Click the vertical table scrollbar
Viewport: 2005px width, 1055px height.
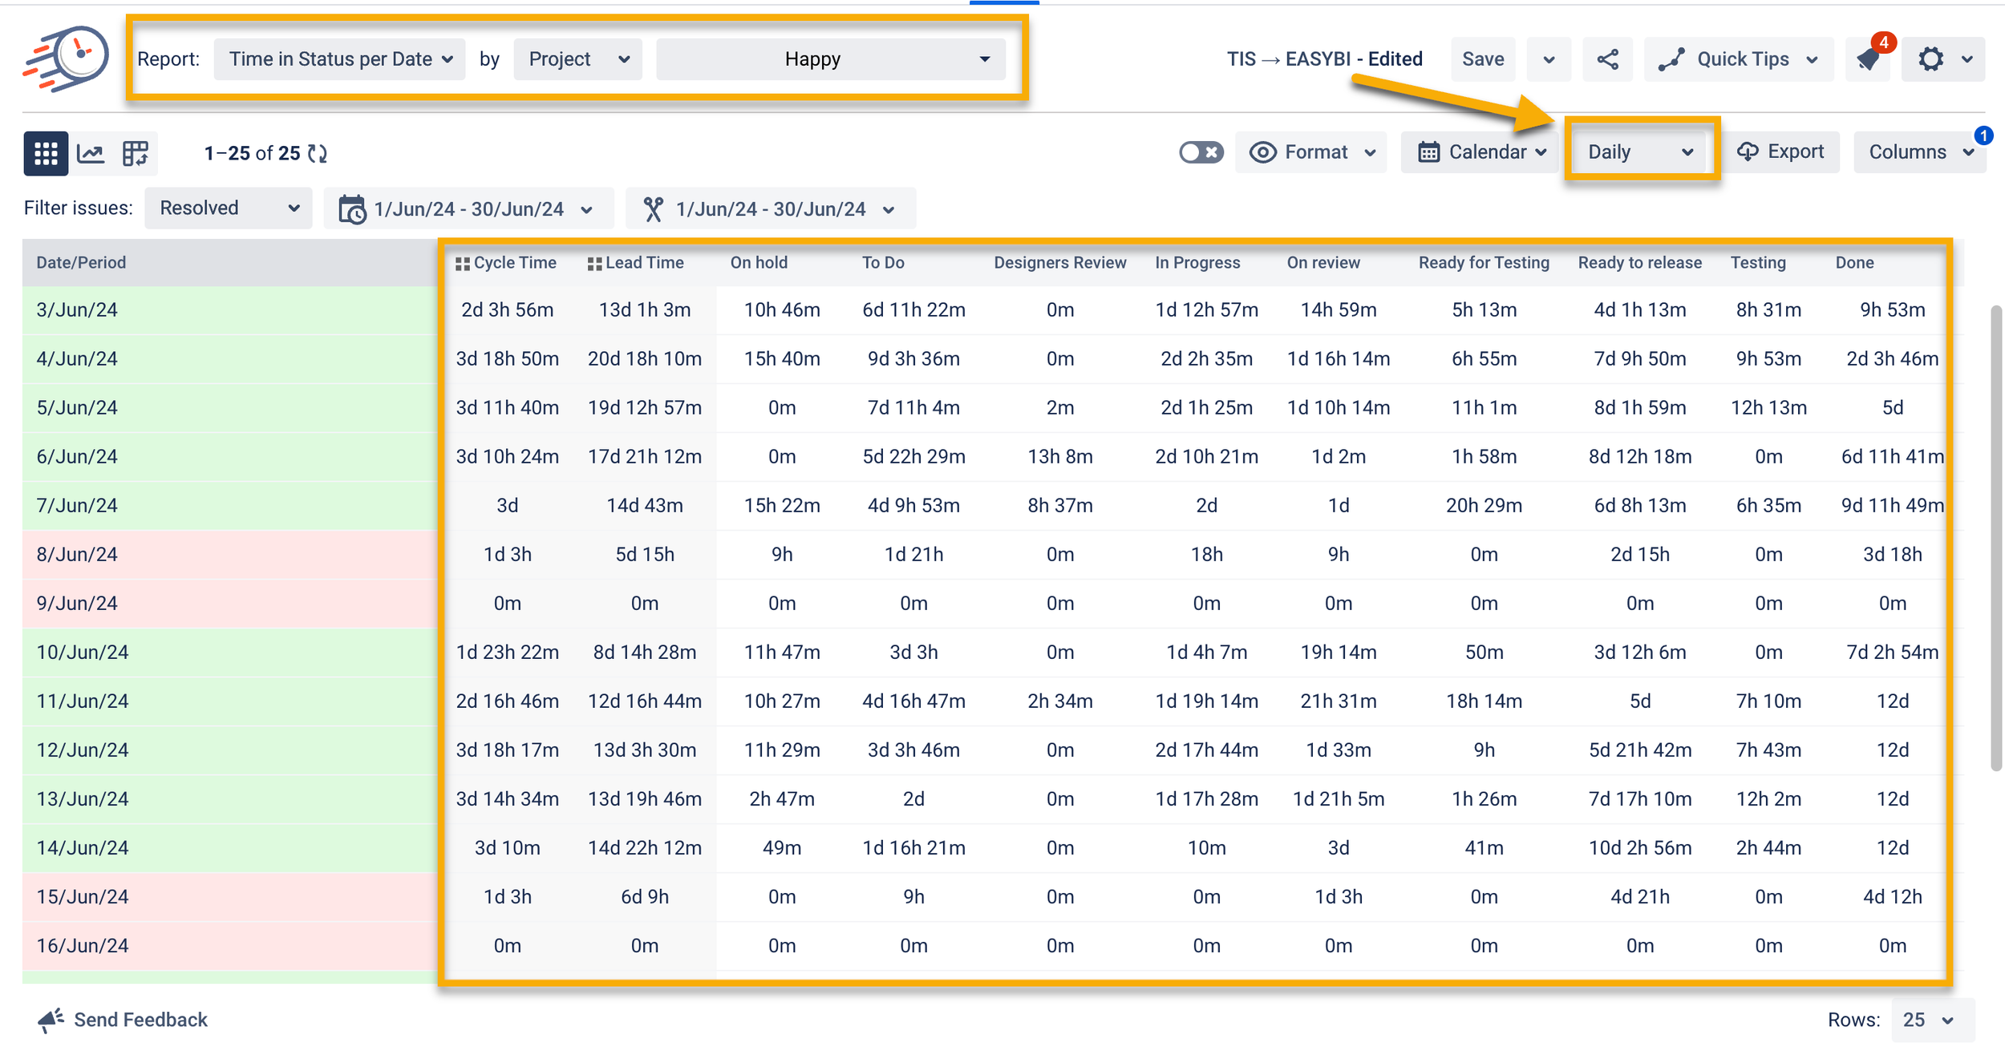tap(1995, 537)
